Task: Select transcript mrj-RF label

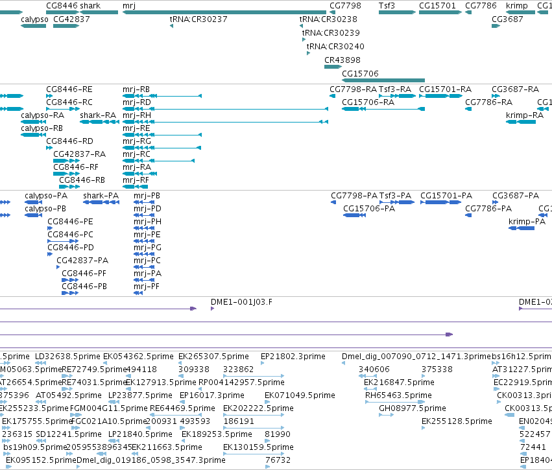Action: point(136,180)
